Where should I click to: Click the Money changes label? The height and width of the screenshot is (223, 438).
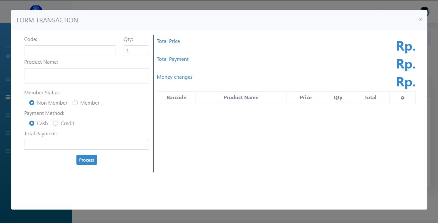click(175, 77)
